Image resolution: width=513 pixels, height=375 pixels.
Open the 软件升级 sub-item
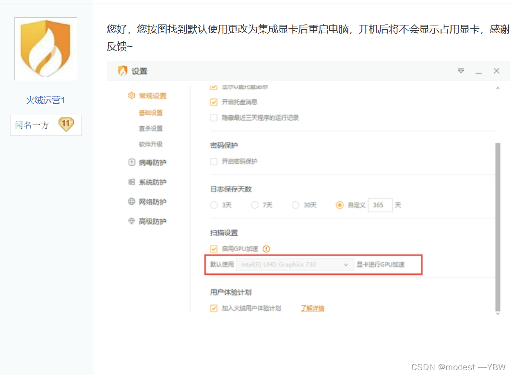pyautogui.click(x=151, y=145)
